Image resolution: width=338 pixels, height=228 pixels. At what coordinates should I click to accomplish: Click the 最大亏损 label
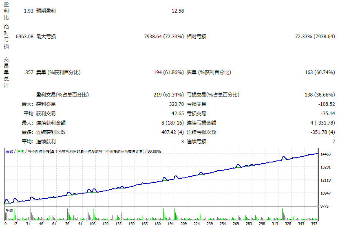tap(46, 37)
